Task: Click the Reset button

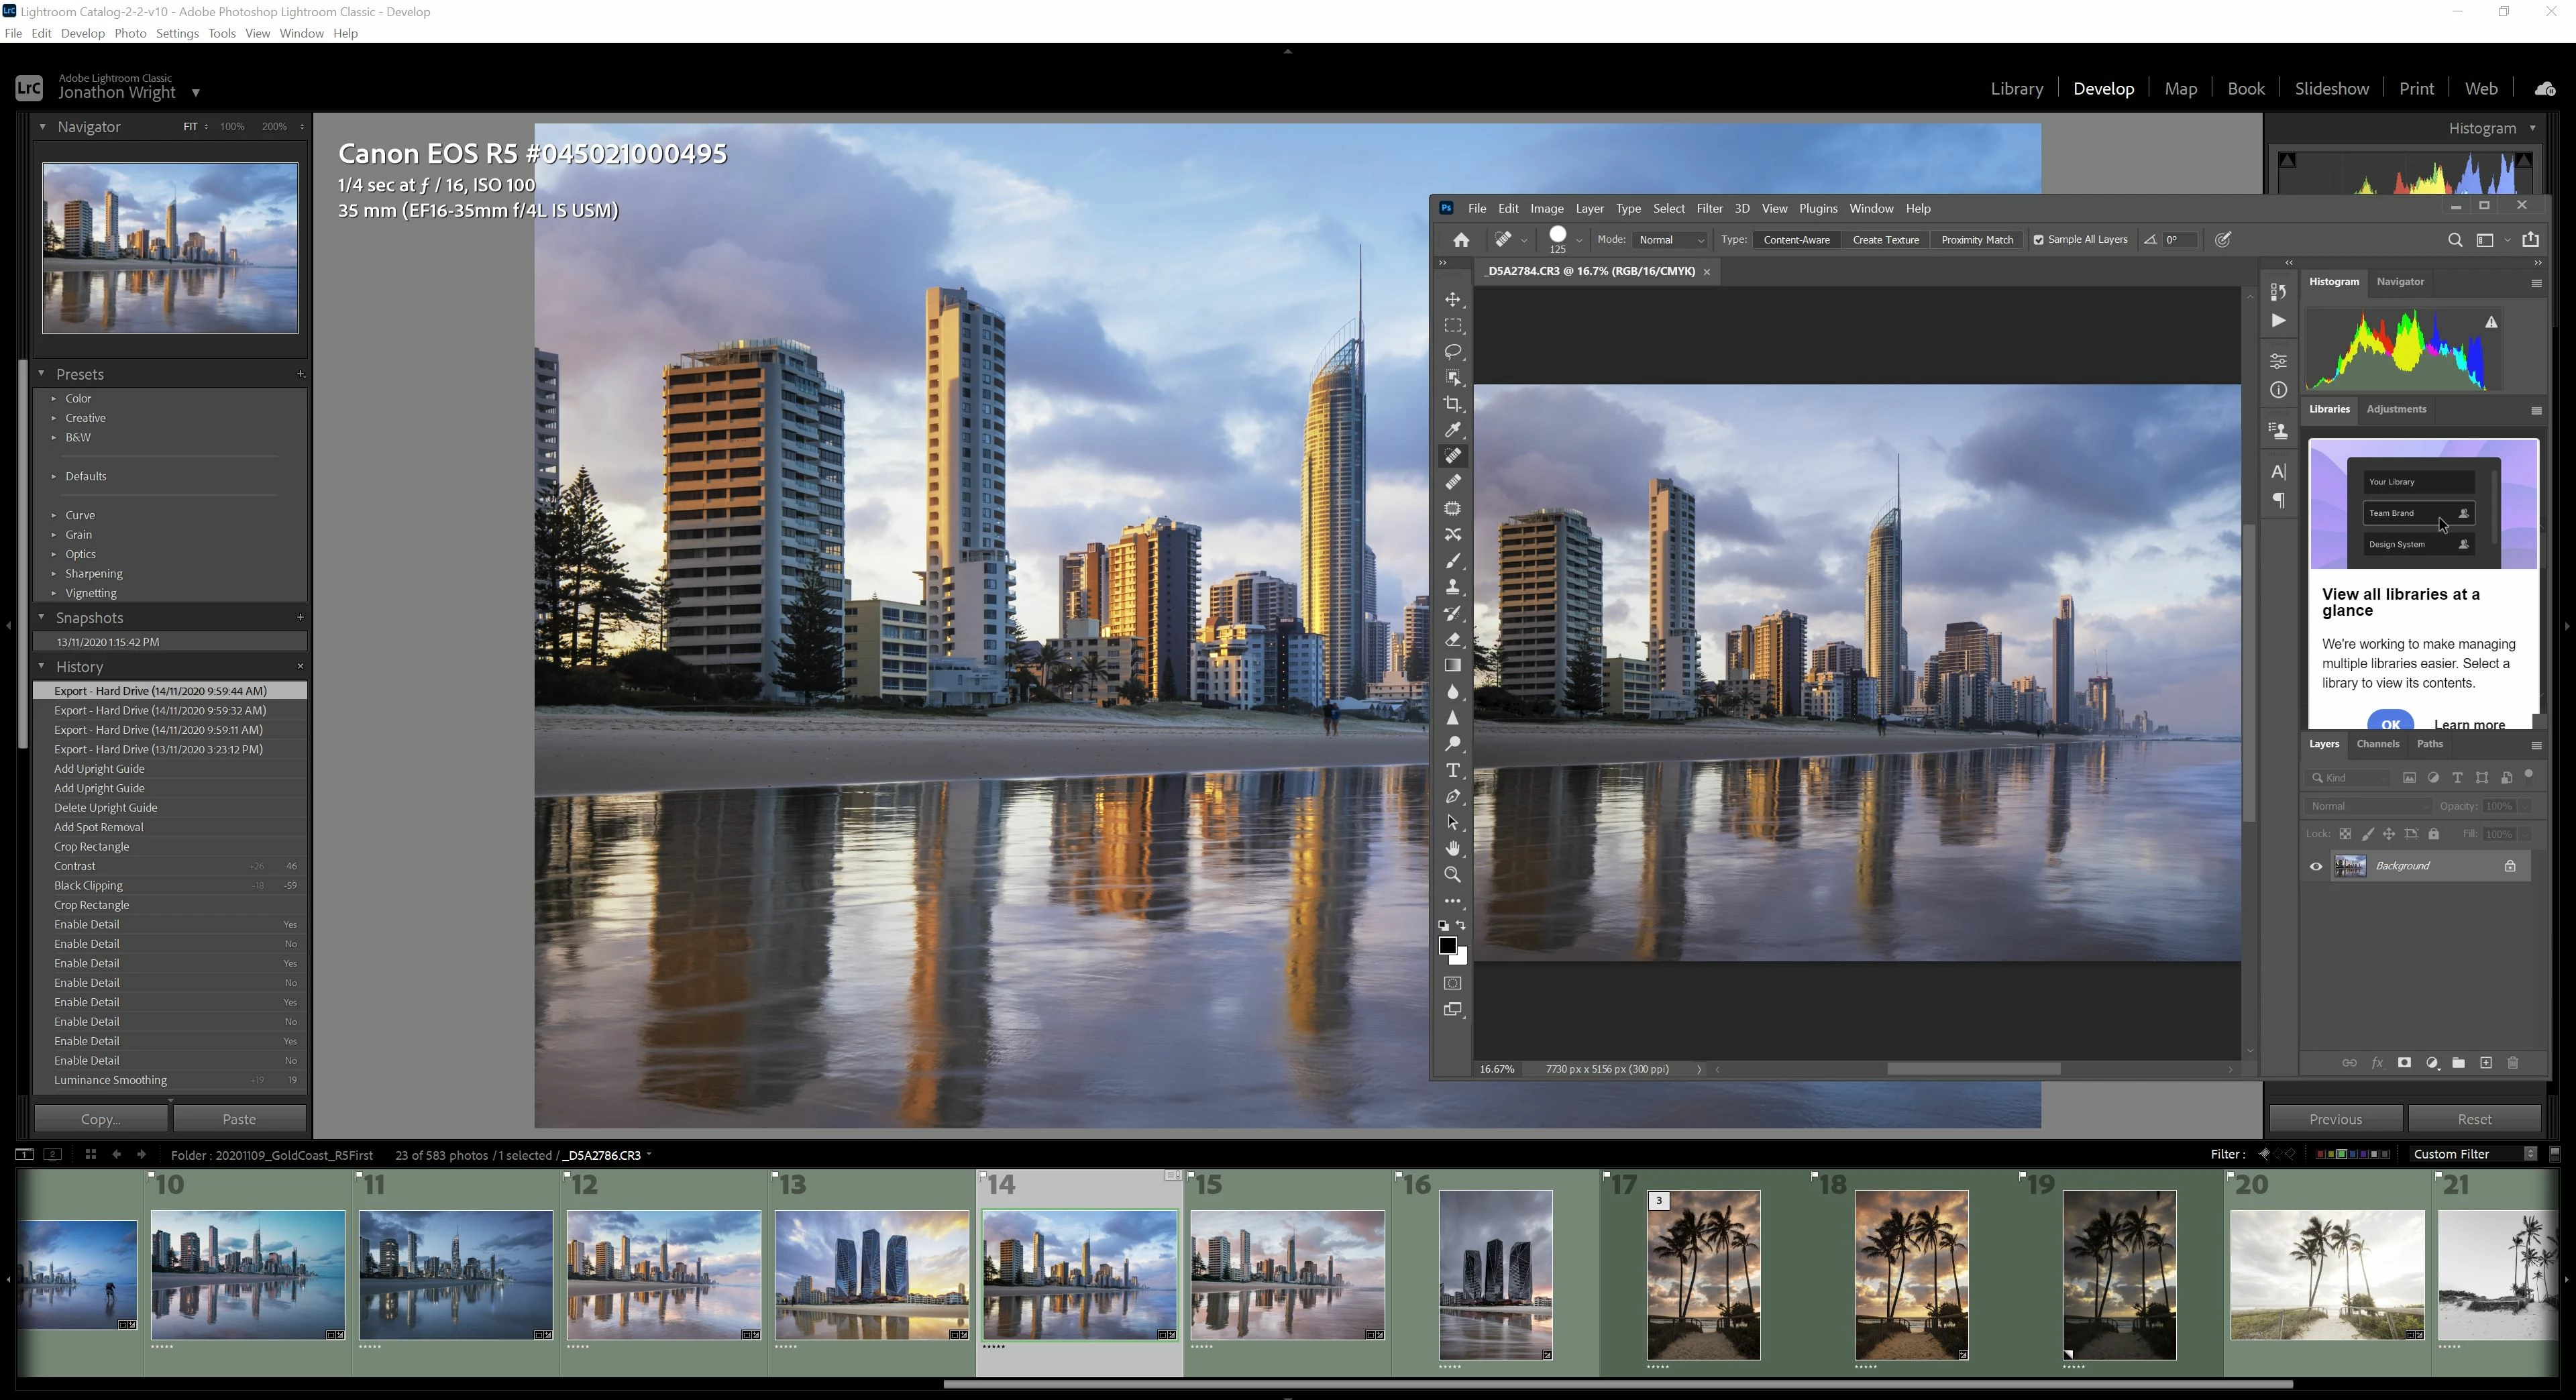Action: pos(2474,1119)
